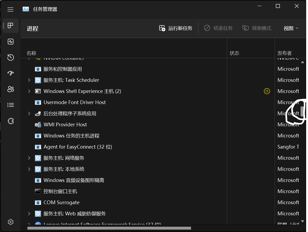
Task: Expand 服务主机: Task Scheduler row
Action: 29,80
